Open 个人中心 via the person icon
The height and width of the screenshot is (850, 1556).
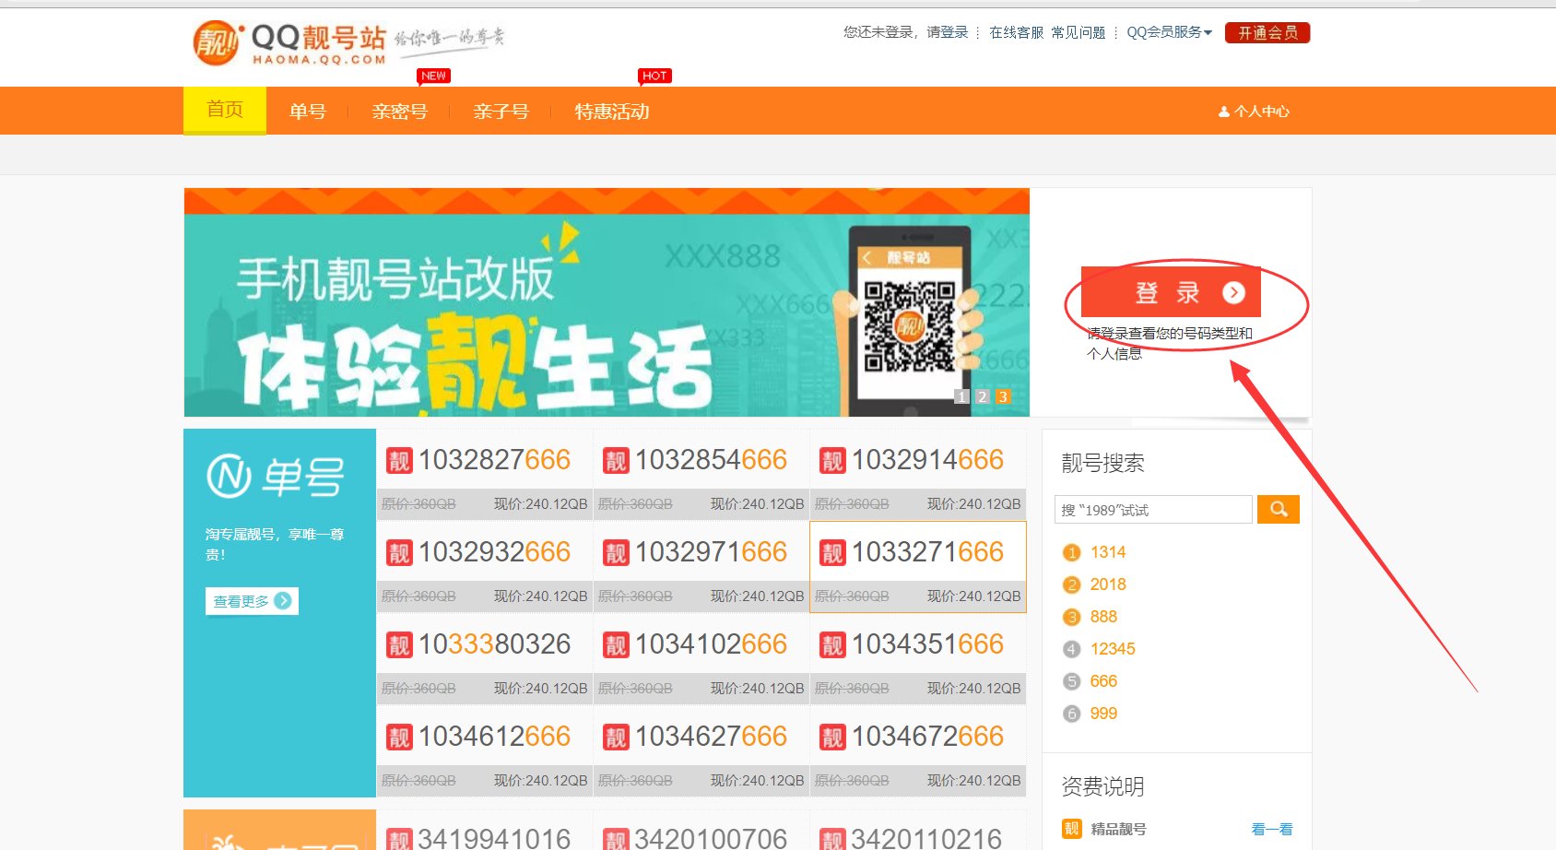point(1223,111)
